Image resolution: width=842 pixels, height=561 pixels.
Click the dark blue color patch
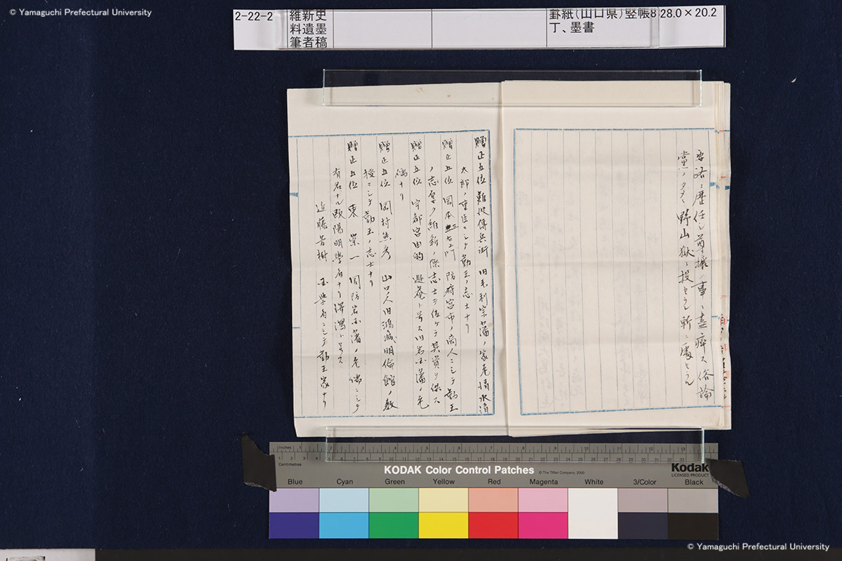coord(294,525)
